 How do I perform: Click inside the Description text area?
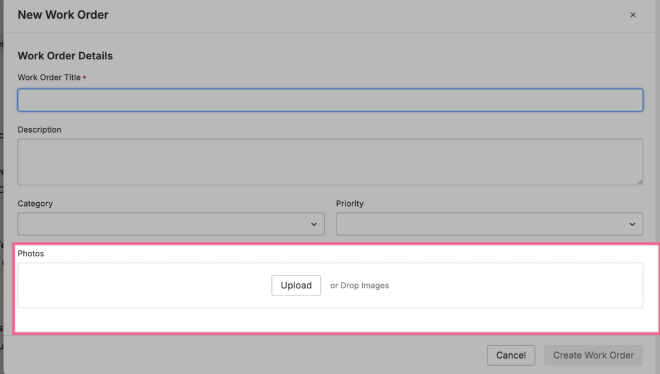coord(330,162)
